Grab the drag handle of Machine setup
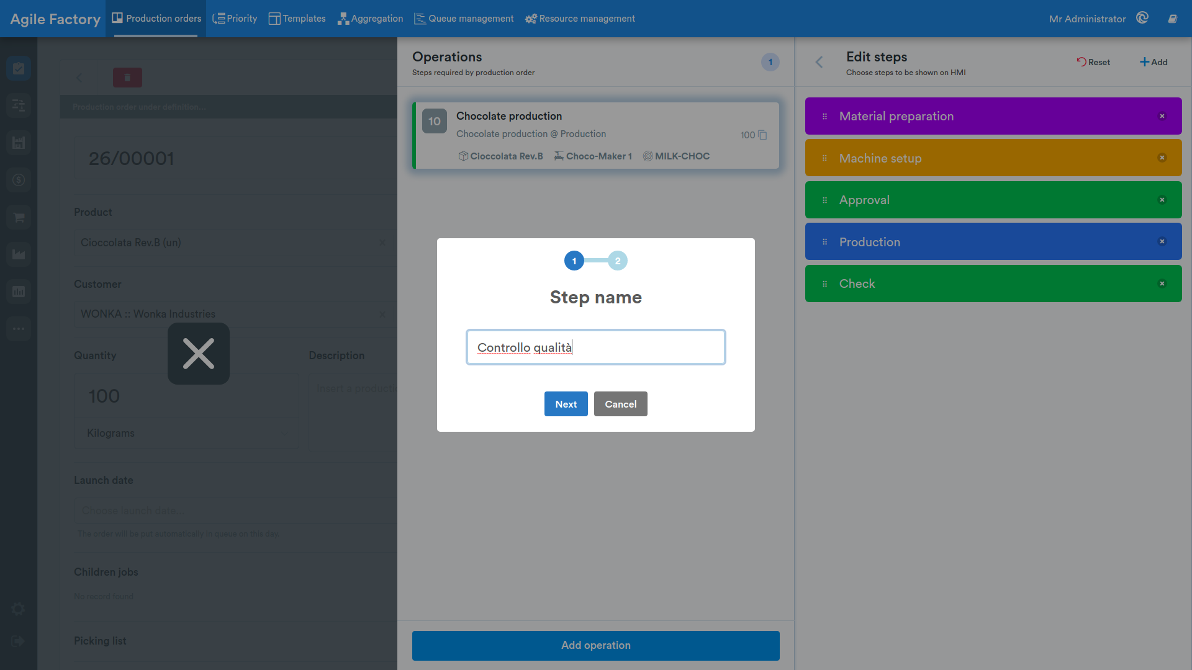Screen dimensions: 1192x670 coord(824,158)
